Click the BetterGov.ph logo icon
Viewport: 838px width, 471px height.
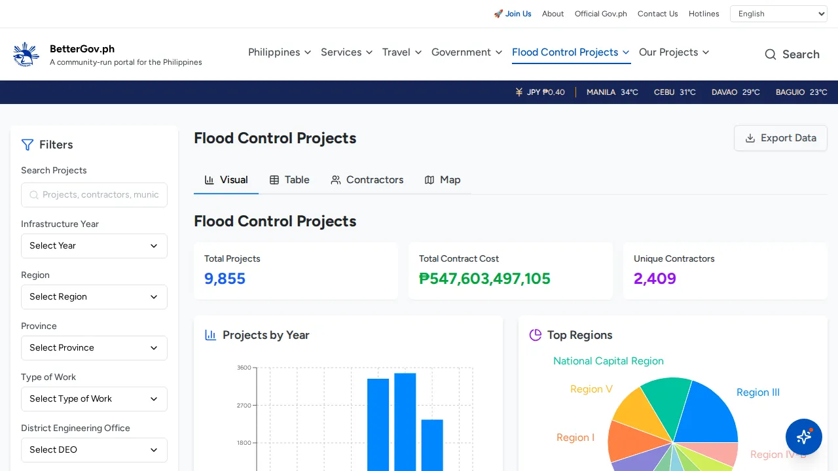[26, 54]
